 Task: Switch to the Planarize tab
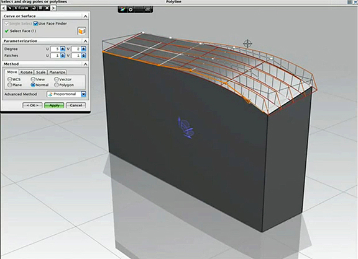[57, 72]
